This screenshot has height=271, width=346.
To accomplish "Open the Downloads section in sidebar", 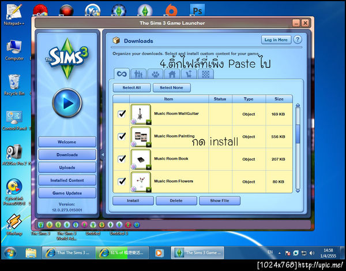I will click(67, 155).
